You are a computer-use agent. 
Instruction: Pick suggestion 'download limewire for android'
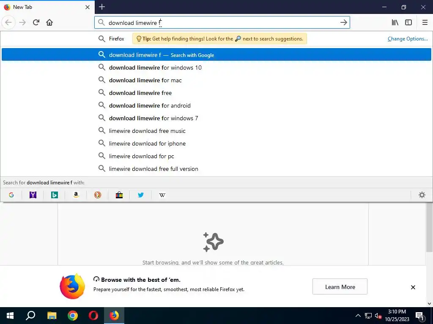(216, 105)
